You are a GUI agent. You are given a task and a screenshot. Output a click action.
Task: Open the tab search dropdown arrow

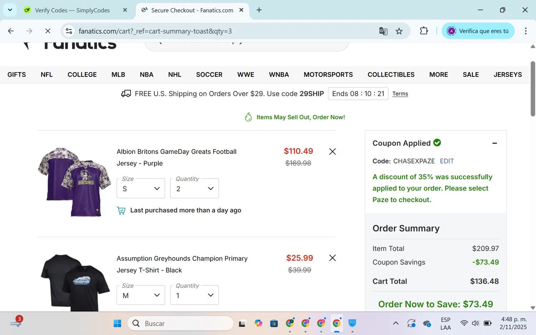coord(10,10)
